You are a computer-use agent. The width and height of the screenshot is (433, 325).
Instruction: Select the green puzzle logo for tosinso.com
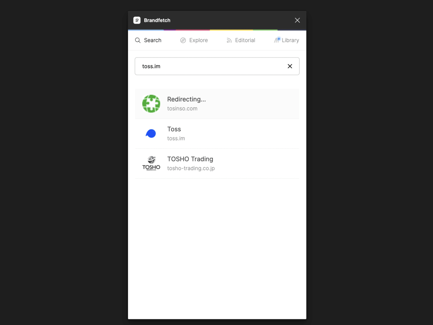point(151,104)
